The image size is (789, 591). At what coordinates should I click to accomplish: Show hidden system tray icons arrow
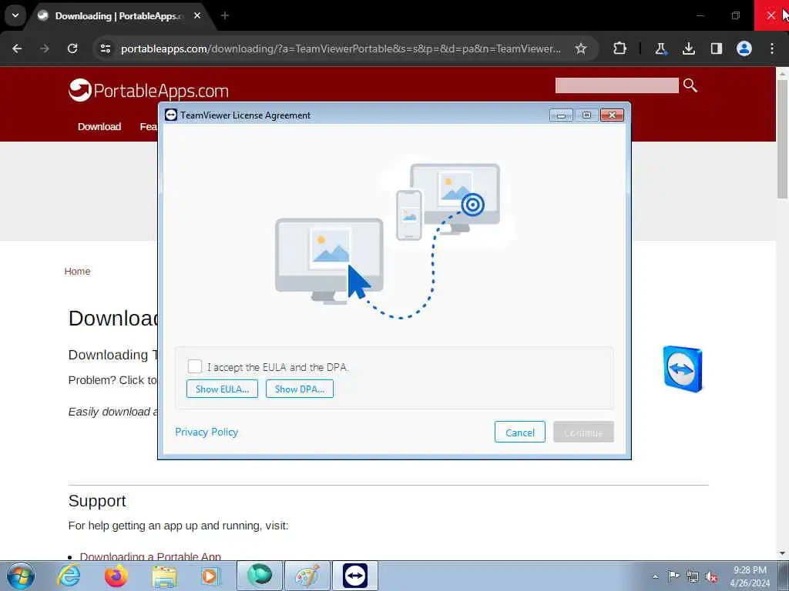[x=655, y=576]
